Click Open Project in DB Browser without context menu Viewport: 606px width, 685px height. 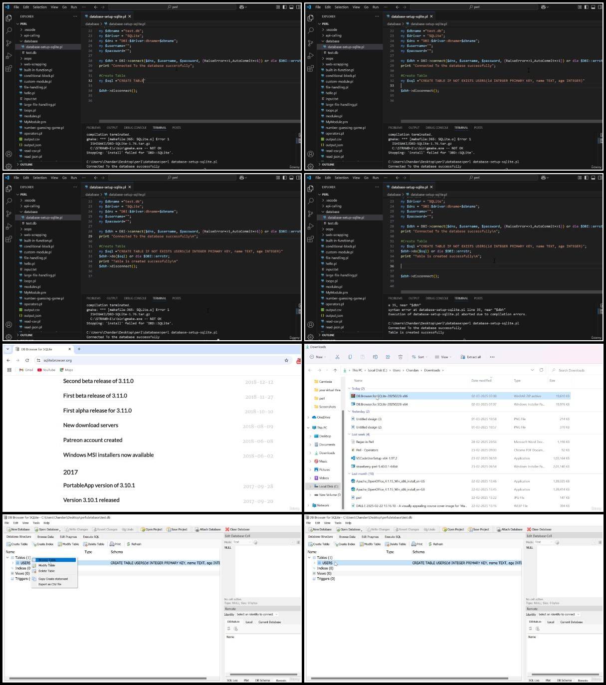[x=453, y=529]
